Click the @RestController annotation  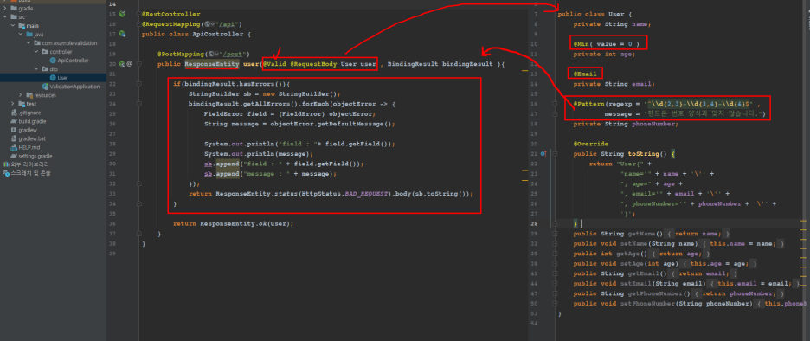point(171,14)
